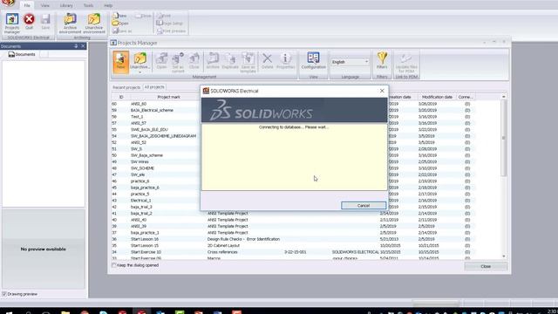Open Projects manager in main ribbon
Viewport: 558px width, 314px height.
pyautogui.click(x=12, y=24)
